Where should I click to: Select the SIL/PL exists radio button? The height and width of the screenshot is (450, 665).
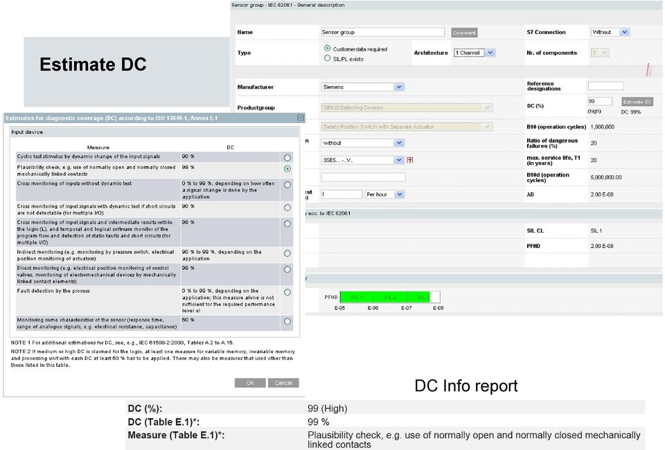point(327,58)
